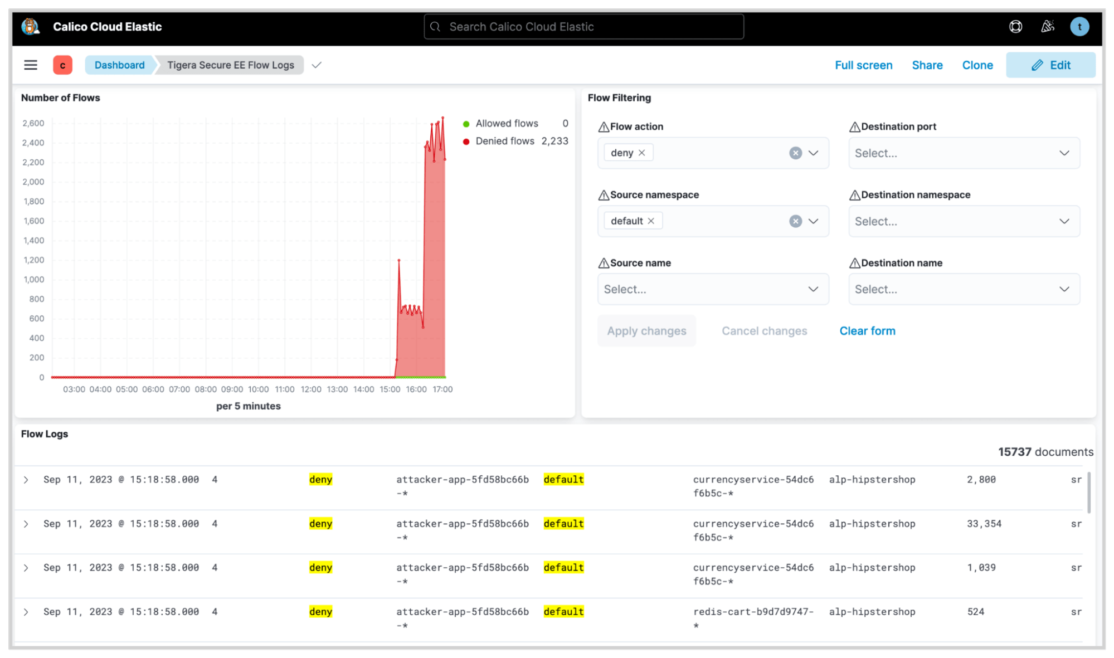Click highlighted 'default' in the 524 row
The height and width of the screenshot is (658, 1114).
(563, 612)
